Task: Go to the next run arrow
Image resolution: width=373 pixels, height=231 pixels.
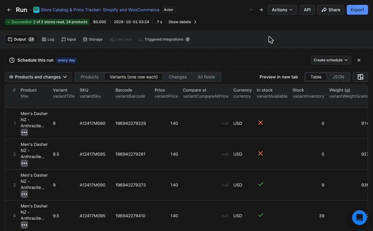Action: (261, 10)
